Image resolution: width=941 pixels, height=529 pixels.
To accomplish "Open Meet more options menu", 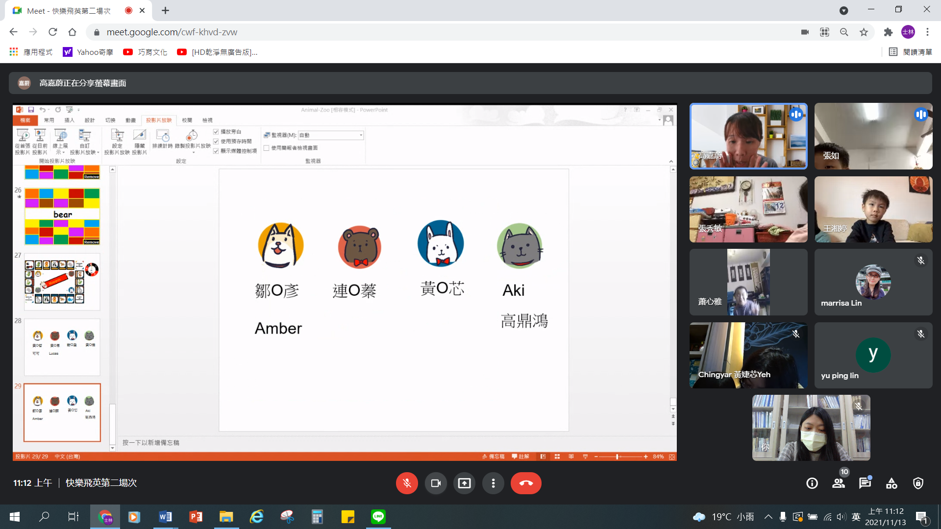I will [493, 483].
